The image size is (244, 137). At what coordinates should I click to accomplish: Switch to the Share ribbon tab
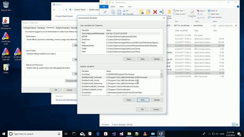pyautogui.click(x=121, y=7)
